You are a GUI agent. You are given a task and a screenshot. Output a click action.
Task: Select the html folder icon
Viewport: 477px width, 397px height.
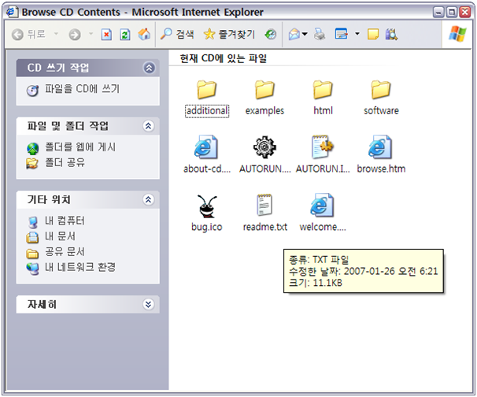[x=323, y=90]
